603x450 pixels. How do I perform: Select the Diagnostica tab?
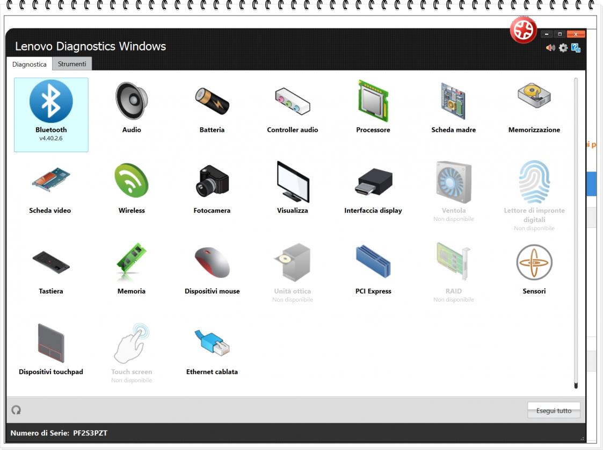coord(30,63)
